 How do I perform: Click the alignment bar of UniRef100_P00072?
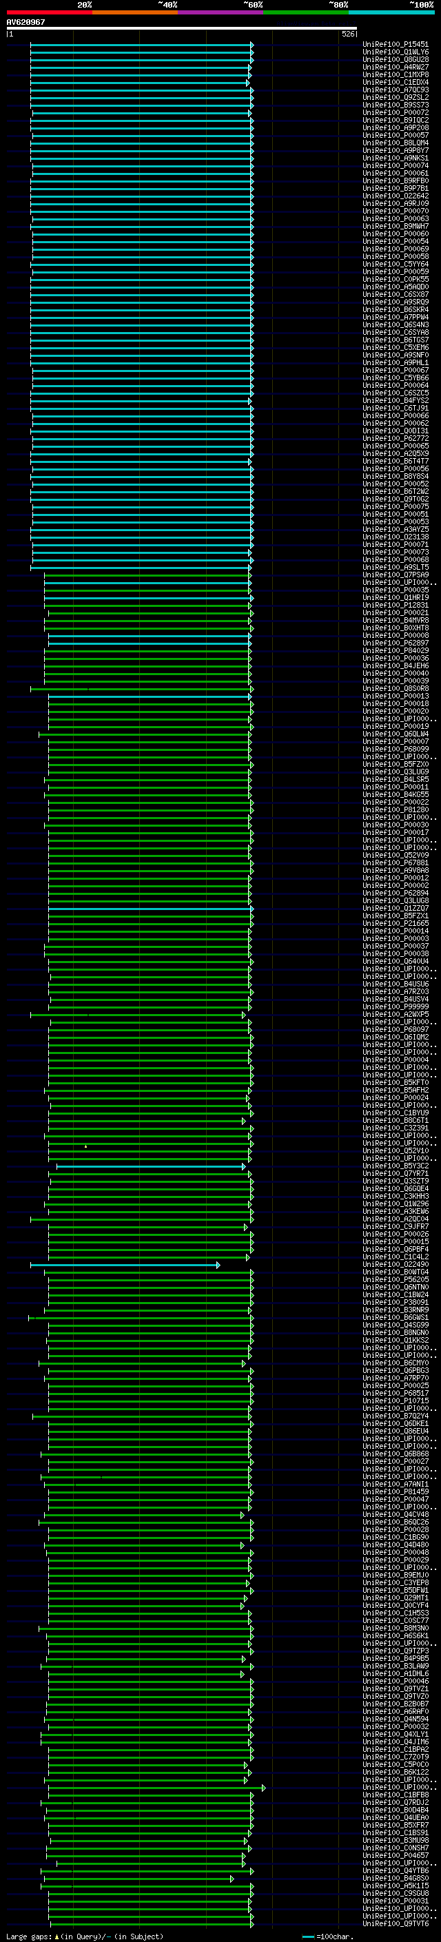click(x=142, y=113)
